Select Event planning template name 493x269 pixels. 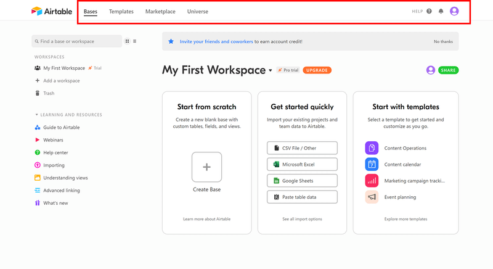click(x=400, y=197)
